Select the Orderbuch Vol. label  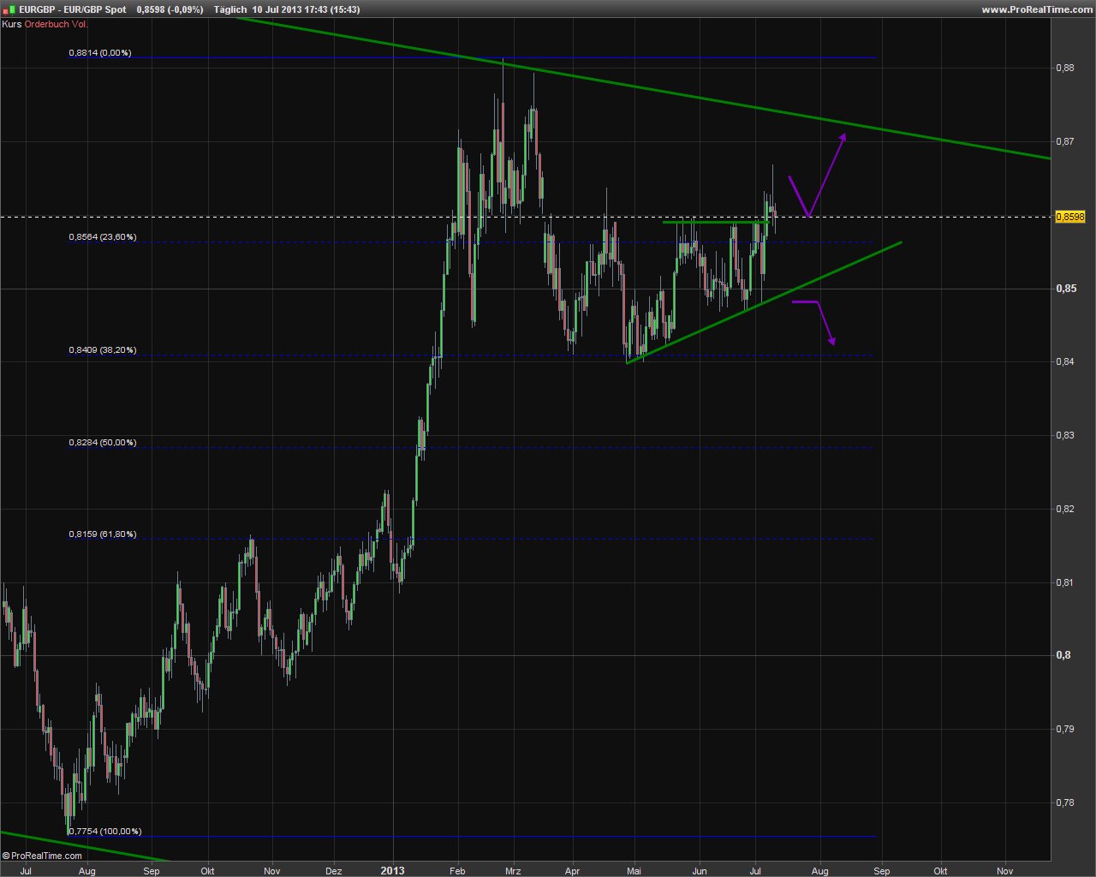[x=57, y=24]
